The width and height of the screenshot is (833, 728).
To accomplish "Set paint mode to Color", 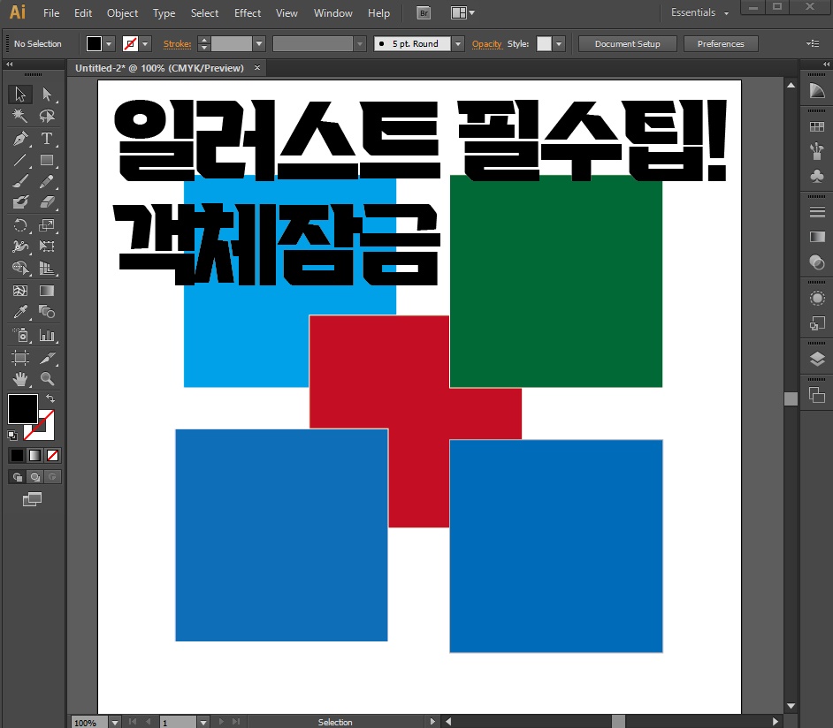I will (x=17, y=455).
